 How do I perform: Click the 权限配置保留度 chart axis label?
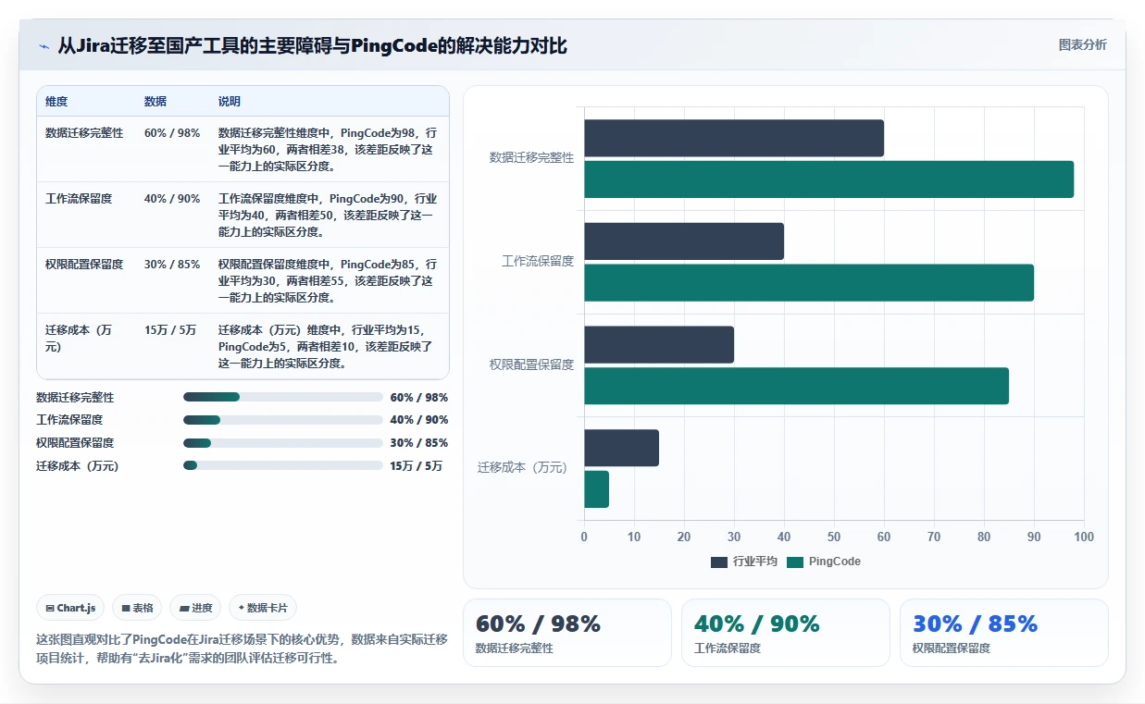531,365
